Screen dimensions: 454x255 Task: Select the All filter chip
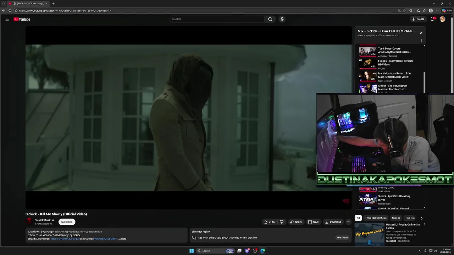tap(358, 218)
